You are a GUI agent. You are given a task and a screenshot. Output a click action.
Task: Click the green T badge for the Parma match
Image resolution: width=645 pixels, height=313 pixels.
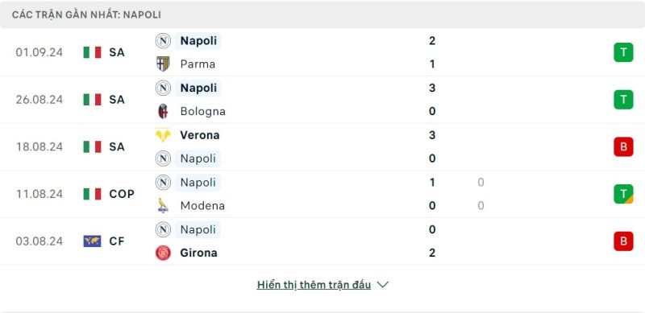pos(623,52)
